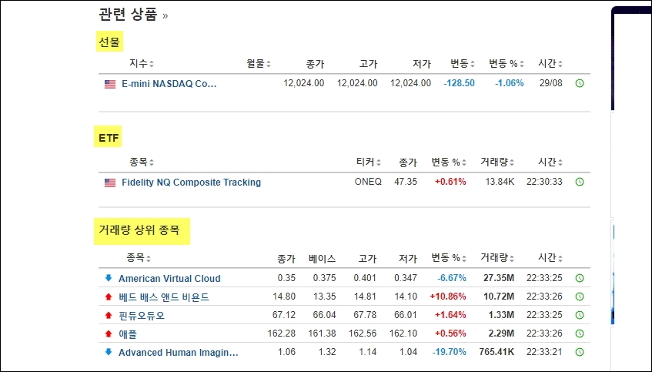Click 765.41K volume value
Screen dimensions: 652x372
coord(497,352)
